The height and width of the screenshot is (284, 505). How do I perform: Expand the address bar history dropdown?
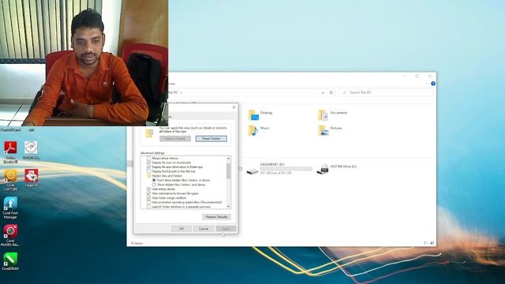[x=323, y=93]
